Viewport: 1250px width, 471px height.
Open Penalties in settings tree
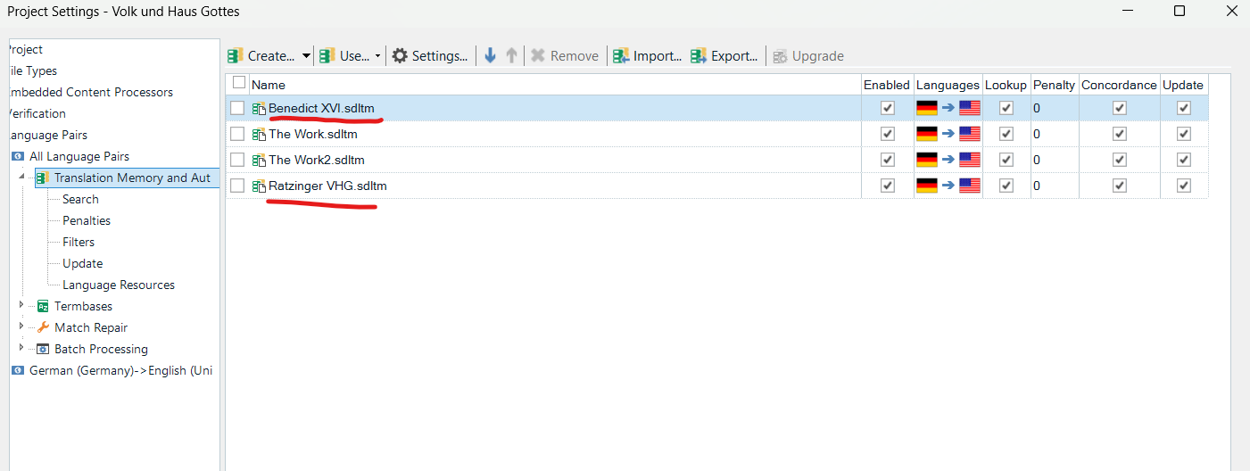click(x=87, y=220)
